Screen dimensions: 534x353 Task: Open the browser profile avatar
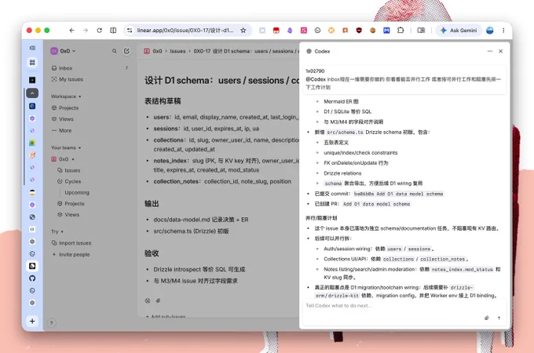[490, 31]
